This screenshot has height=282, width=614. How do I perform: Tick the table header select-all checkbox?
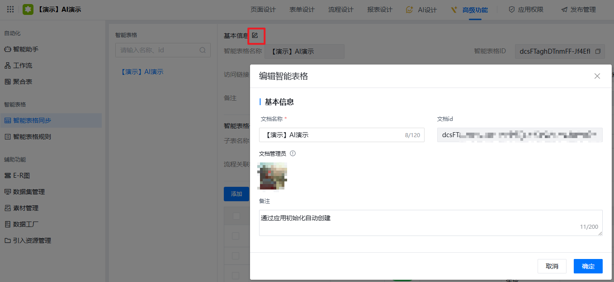click(x=236, y=216)
